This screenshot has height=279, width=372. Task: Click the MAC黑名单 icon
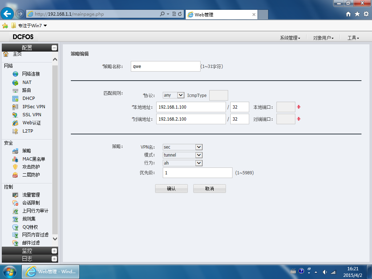[x=15, y=159]
